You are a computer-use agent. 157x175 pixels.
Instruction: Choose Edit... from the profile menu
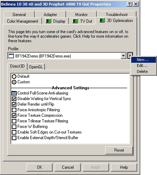[x=143, y=66]
